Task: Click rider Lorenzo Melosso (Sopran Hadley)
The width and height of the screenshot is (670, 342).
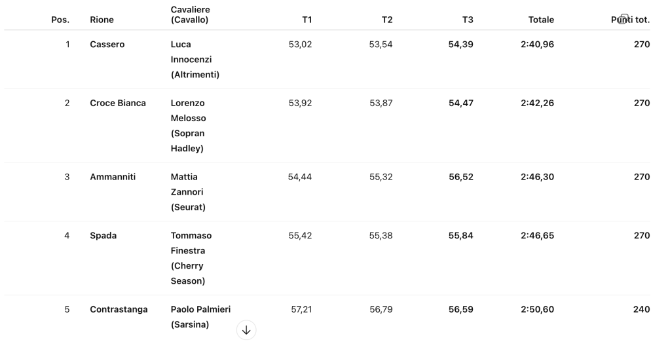Action: [x=188, y=126]
